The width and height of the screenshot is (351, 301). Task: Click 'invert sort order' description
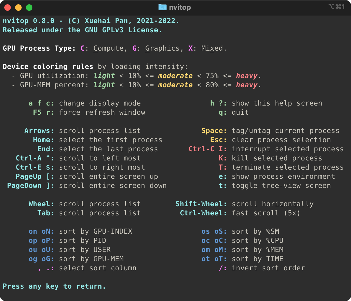[268, 268]
